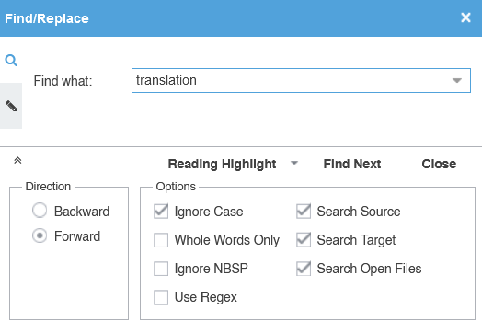Uncheck the Search Target checkbox
The width and height of the screenshot is (482, 333).
tap(304, 240)
